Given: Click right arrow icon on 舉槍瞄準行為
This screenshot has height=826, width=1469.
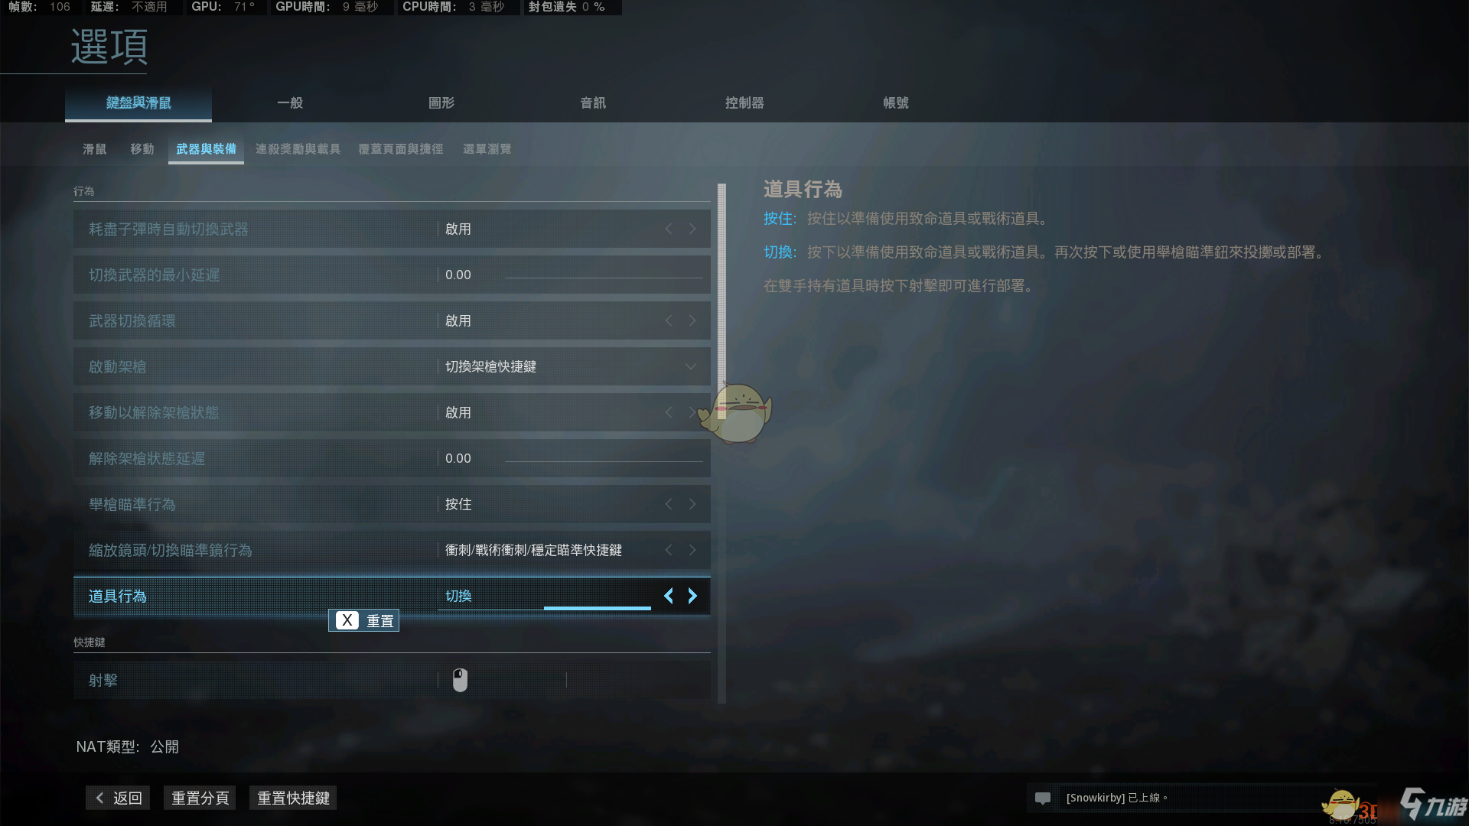Looking at the screenshot, I should (692, 504).
